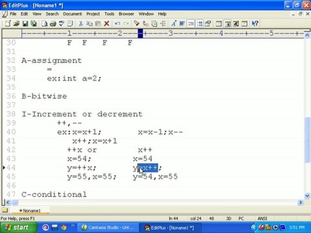The height and width of the screenshot is (233, 311).
Task: Create a new document with the New icon
Action: [x=8, y=23]
